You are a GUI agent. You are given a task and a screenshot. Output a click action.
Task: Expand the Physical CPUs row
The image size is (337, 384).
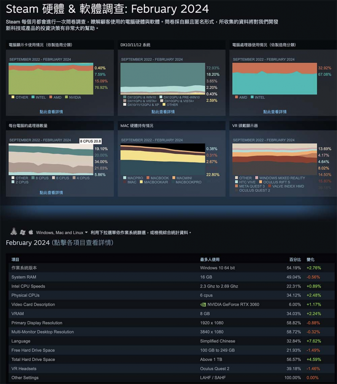coord(171,295)
